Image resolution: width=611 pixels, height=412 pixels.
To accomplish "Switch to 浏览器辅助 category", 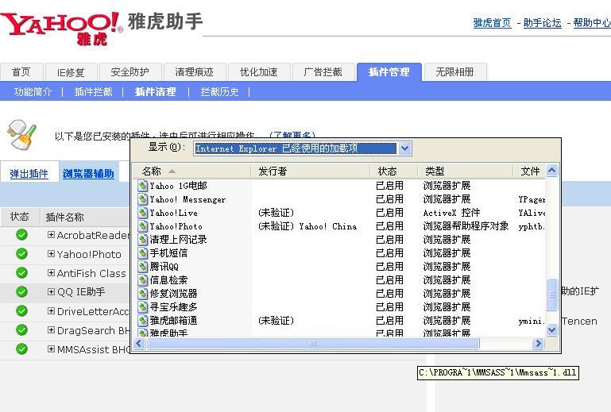I will [88, 173].
